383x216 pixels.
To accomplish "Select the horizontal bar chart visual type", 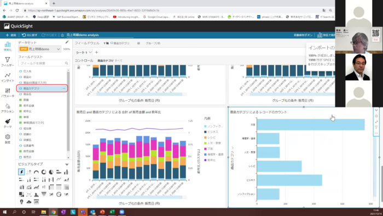I will 59,172.
